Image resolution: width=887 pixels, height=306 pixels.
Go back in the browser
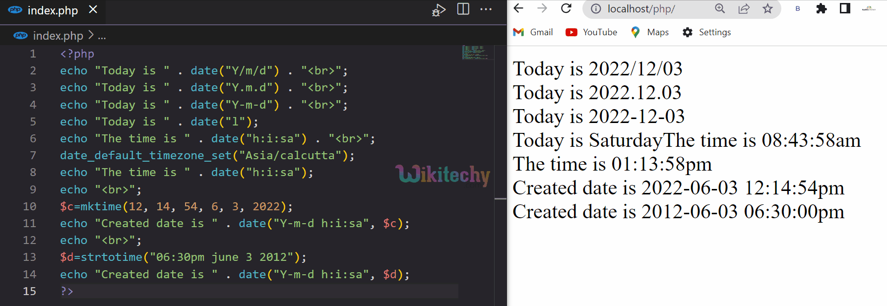pyautogui.click(x=518, y=8)
